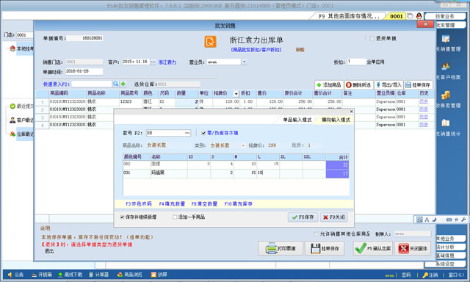Expand the 铭牌价 column dropdown arrow
470x282 pixels.
pos(236,93)
